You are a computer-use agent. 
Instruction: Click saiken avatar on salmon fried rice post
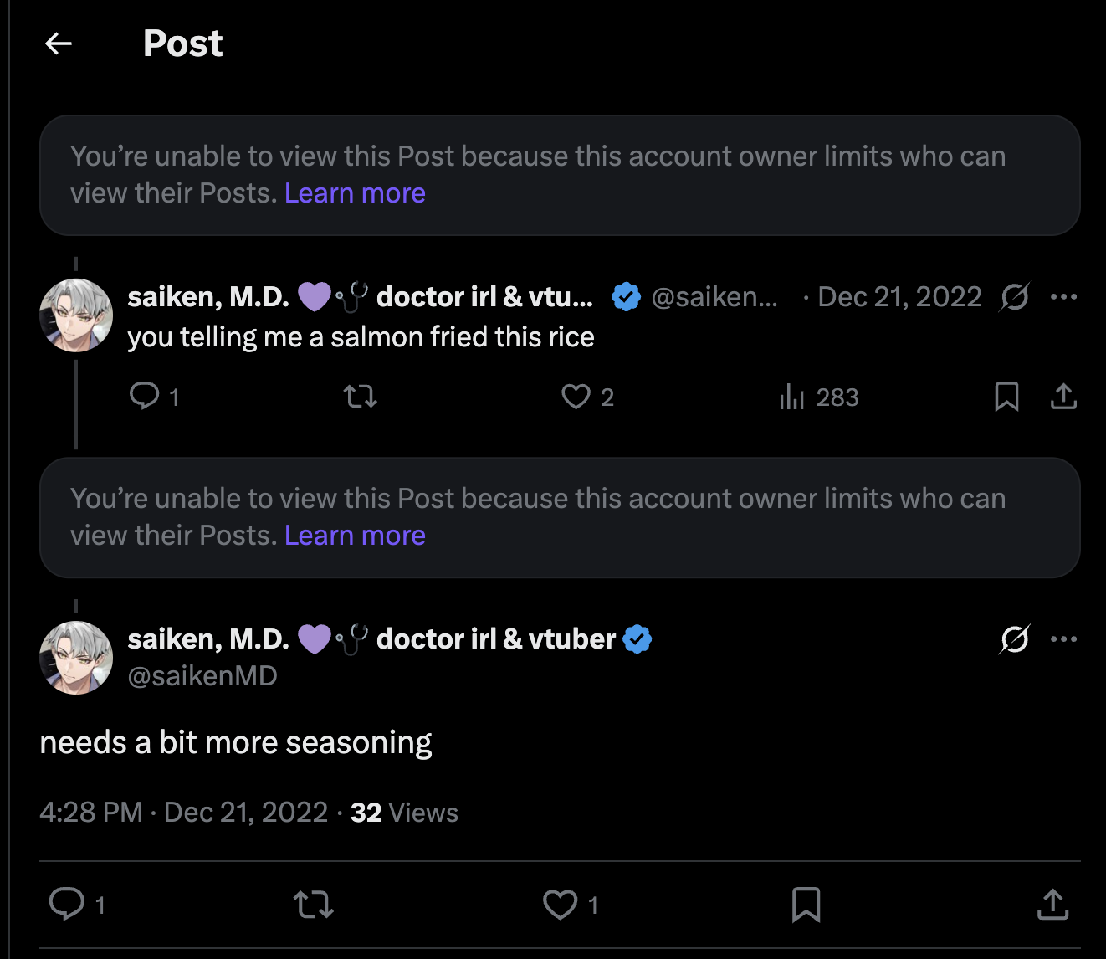(76, 315)
